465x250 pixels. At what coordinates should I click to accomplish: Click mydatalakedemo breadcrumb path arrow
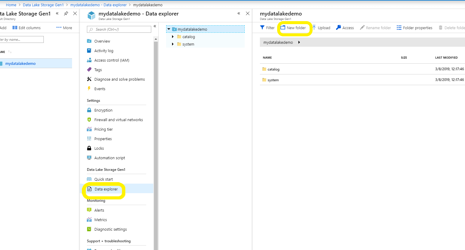click(x=299, y=42)
